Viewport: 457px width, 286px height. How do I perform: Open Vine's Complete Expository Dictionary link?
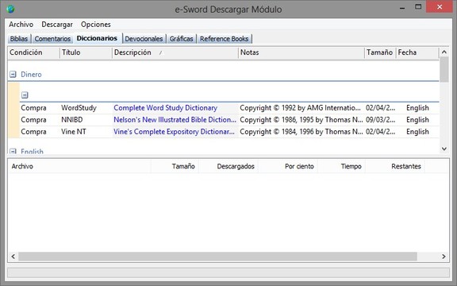174,132
